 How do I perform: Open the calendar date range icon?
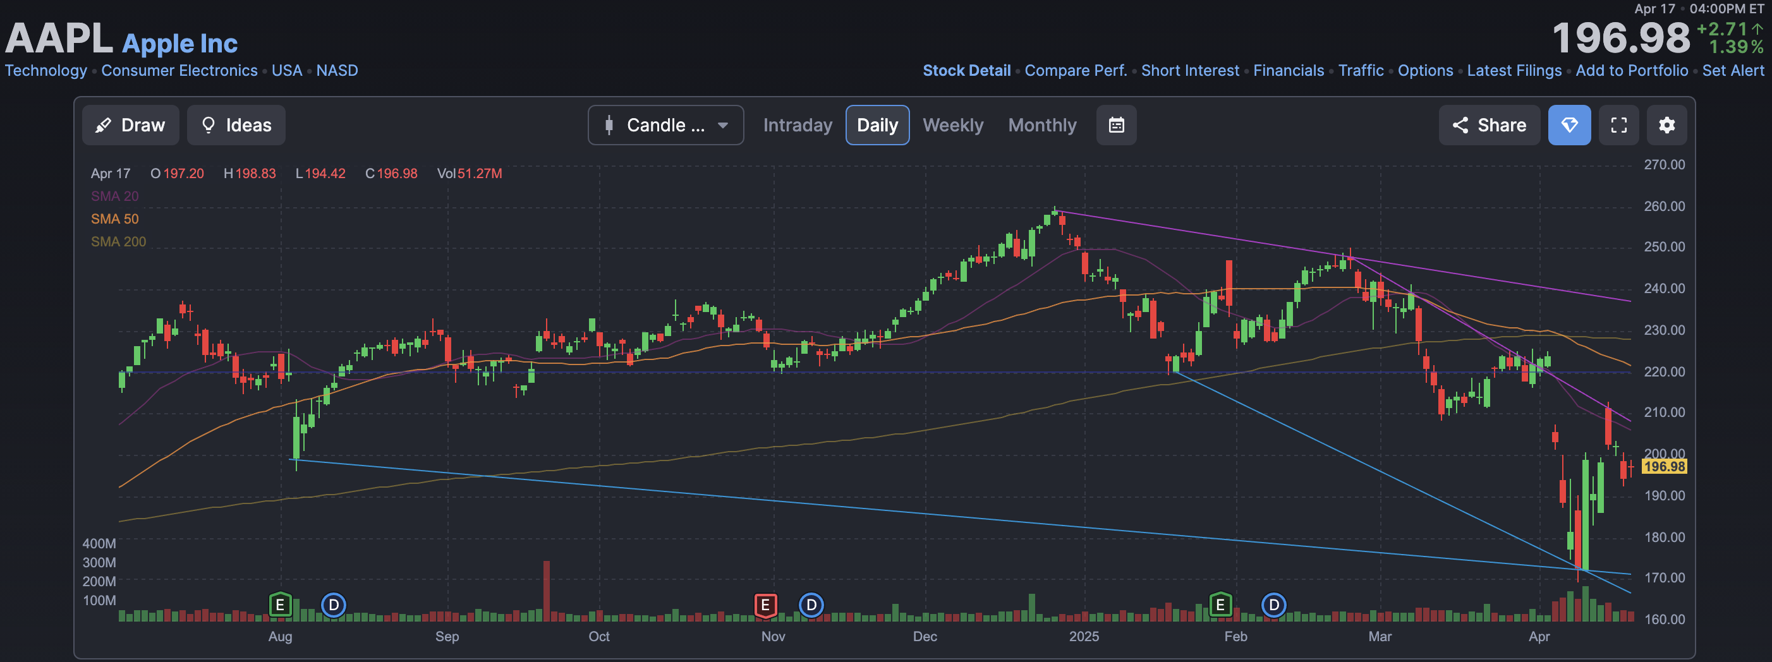[1116, 125]
